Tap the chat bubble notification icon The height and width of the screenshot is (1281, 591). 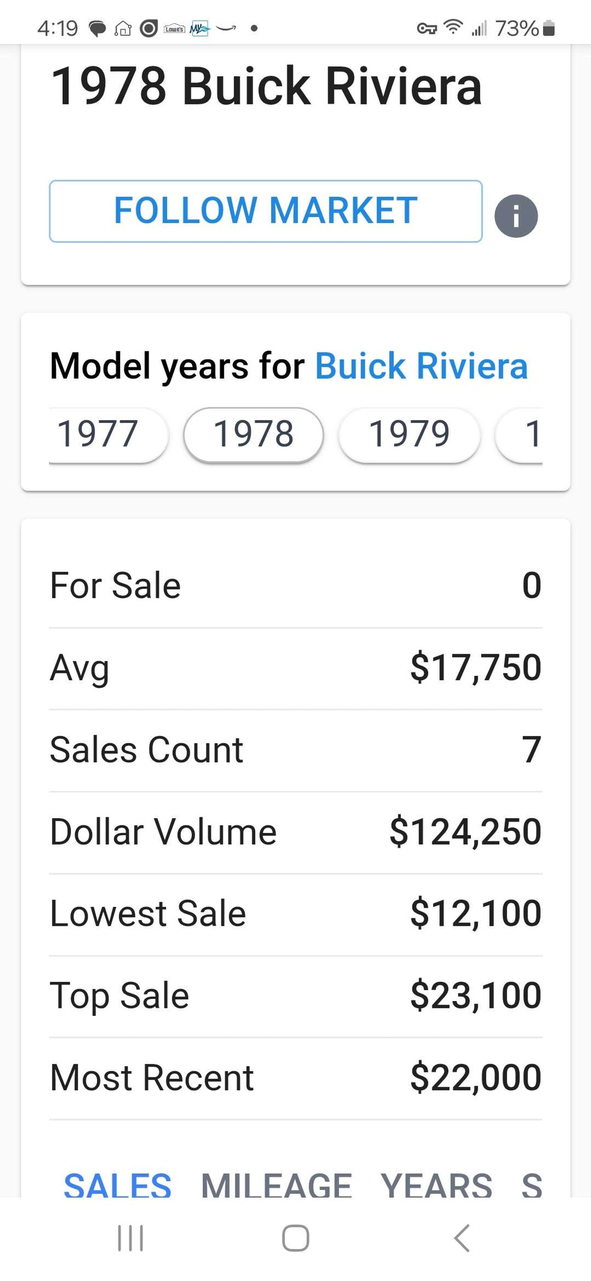tap(97, 29)
